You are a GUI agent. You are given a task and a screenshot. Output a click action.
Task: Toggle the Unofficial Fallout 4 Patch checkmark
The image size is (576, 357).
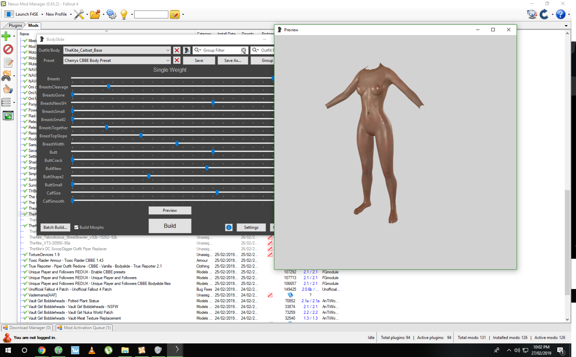(26, 289)
